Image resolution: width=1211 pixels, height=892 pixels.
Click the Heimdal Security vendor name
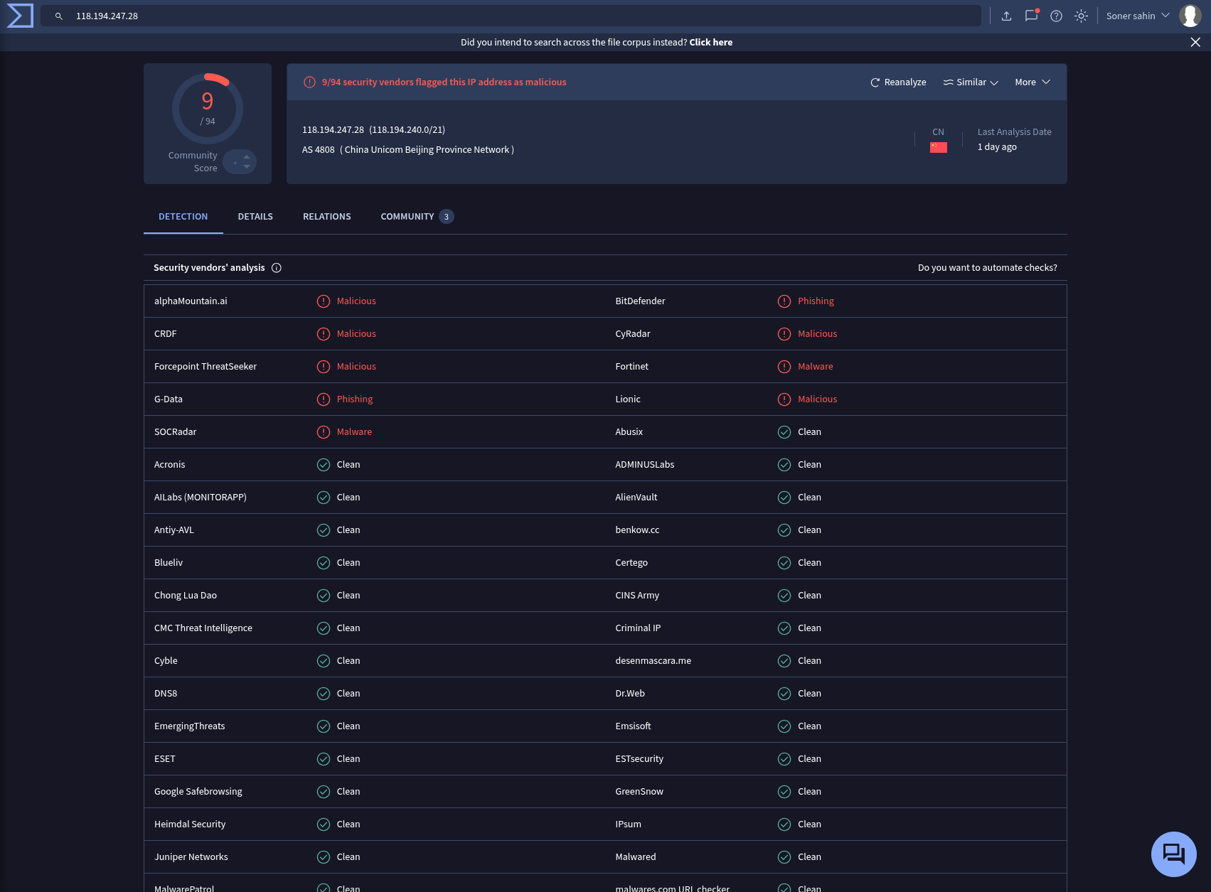coord(190,824)
